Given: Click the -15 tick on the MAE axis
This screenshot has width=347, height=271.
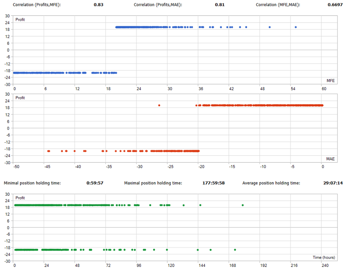Looking at the screenshot, I should (232, 166).
